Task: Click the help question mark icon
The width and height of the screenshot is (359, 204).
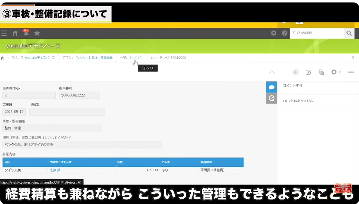Action: pos(284,33)
